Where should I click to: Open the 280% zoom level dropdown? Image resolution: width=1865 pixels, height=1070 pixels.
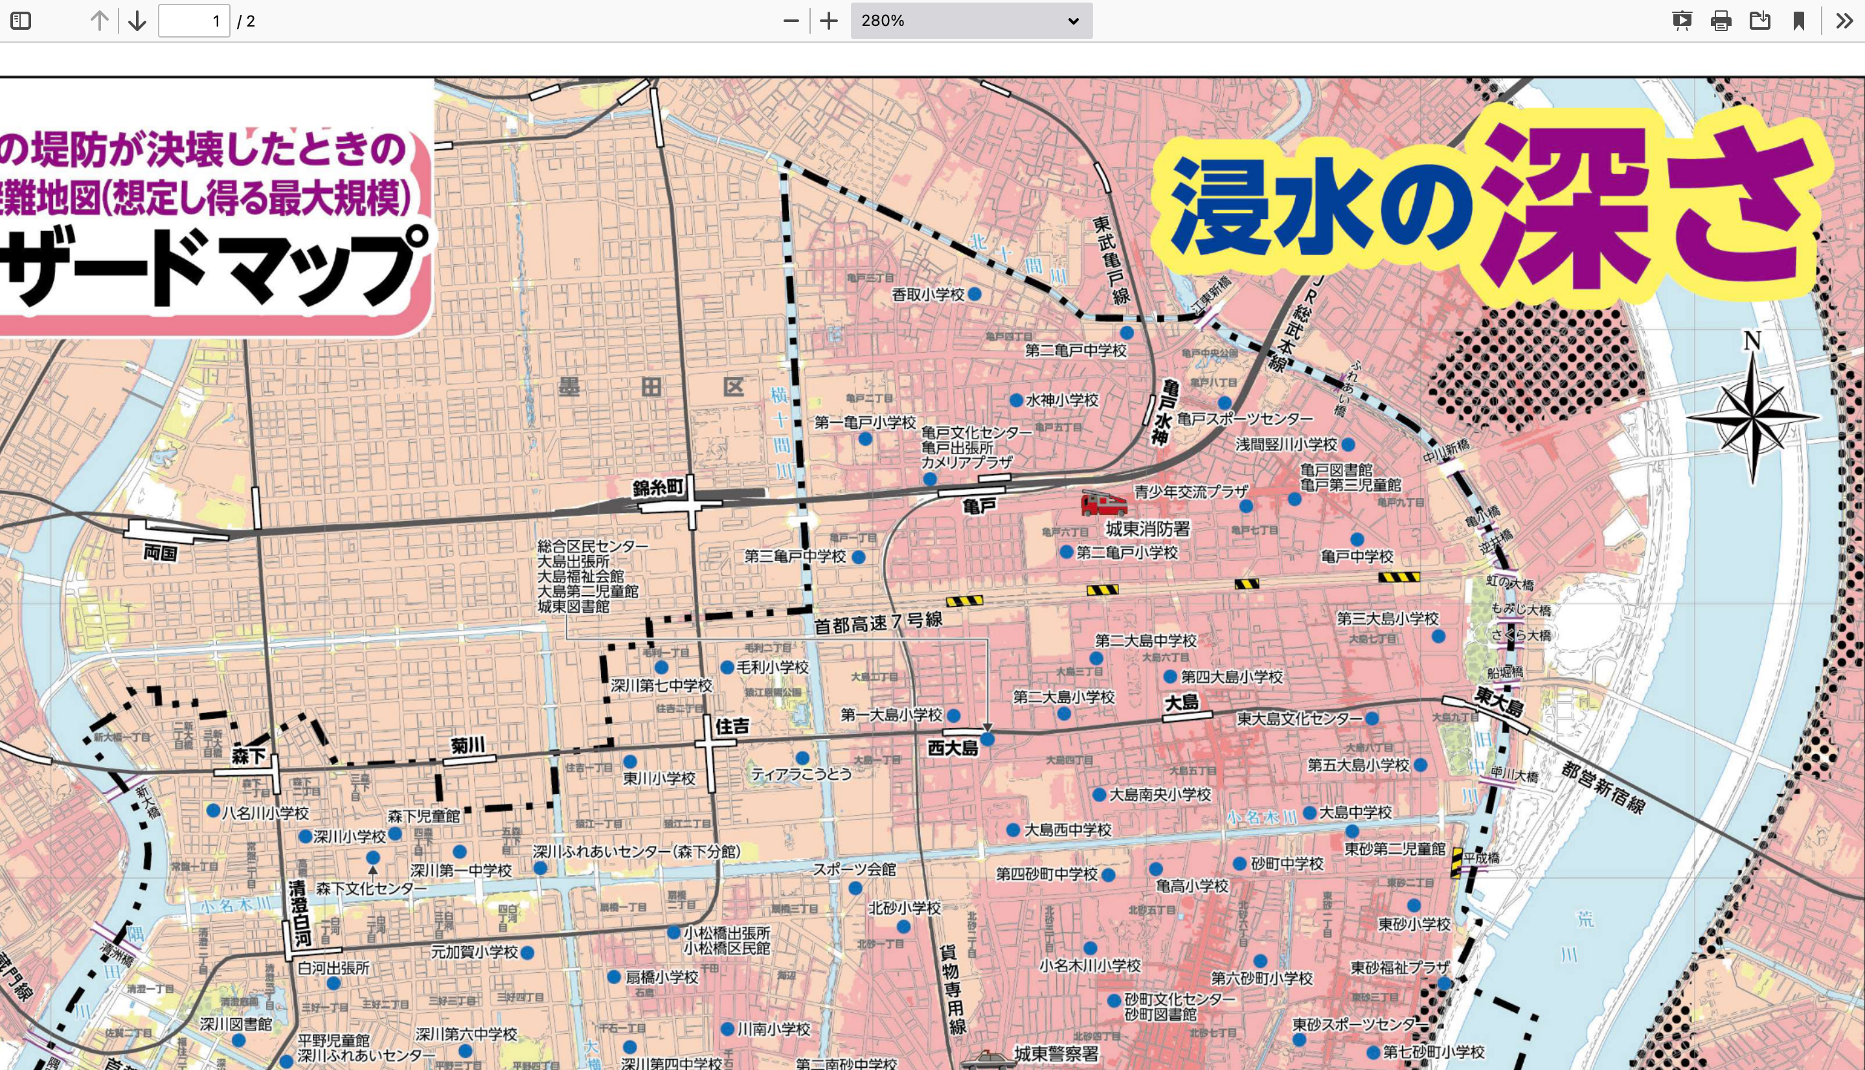click(x=971, y=21)
